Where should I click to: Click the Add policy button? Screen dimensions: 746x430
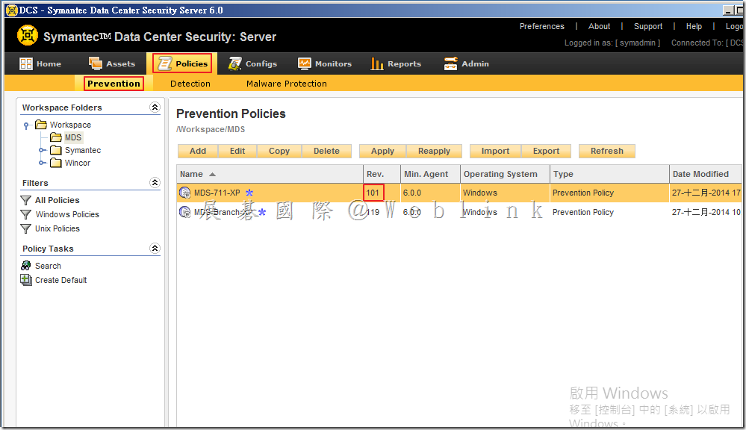(198, 151)
